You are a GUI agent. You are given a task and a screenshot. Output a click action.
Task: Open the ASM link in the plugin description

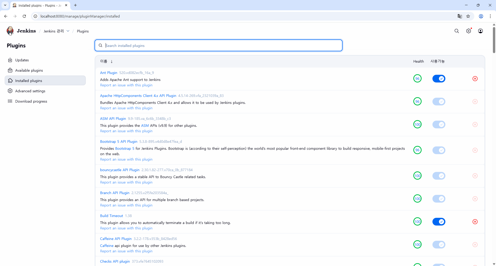click(x=145, y=126)
